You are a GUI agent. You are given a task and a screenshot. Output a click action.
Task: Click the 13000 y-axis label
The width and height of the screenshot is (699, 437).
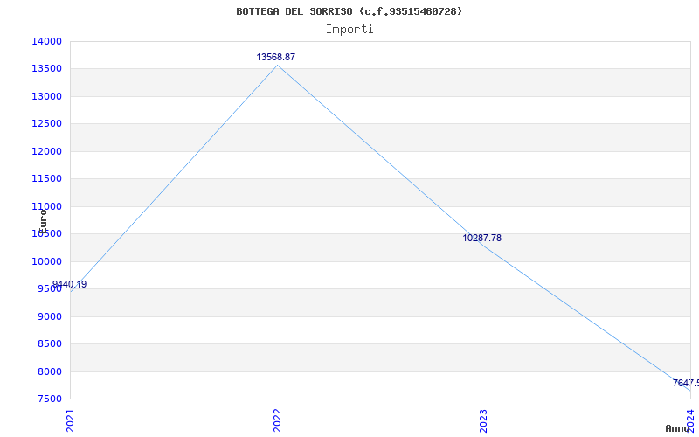coord(46,96)
